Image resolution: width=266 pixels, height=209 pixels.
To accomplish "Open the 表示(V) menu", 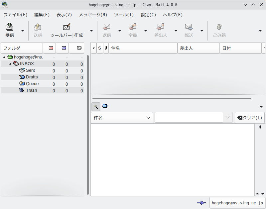I will pyautogui.click(x=64, y=15).
